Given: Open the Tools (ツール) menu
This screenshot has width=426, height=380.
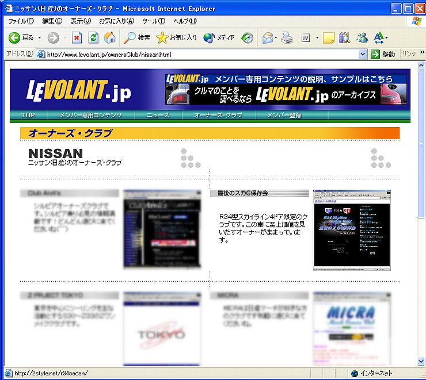Looking at the screenshot, I should pyautogui.click(x=154, y=21).
